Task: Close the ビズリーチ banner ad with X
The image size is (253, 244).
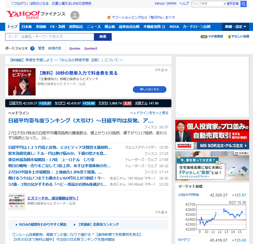Action: (166, 70)
